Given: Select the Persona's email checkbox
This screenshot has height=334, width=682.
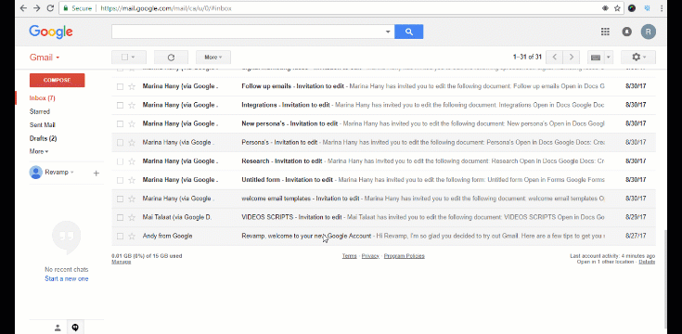Looking at the screenshot, I should point(120,143).
